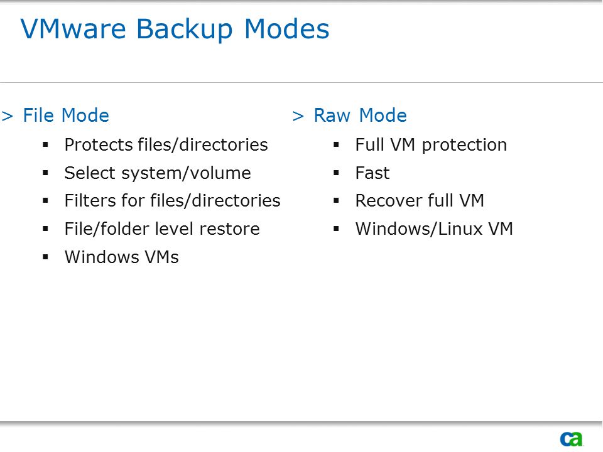Select the VMware Backup Modes title
Viewport: 603px width, 452px height.
[175, 30]
